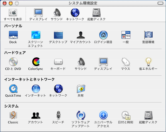This screenshot has width=166, height=132.
Task: Open 日付と時刻 date and time pane
Action: 126,115
